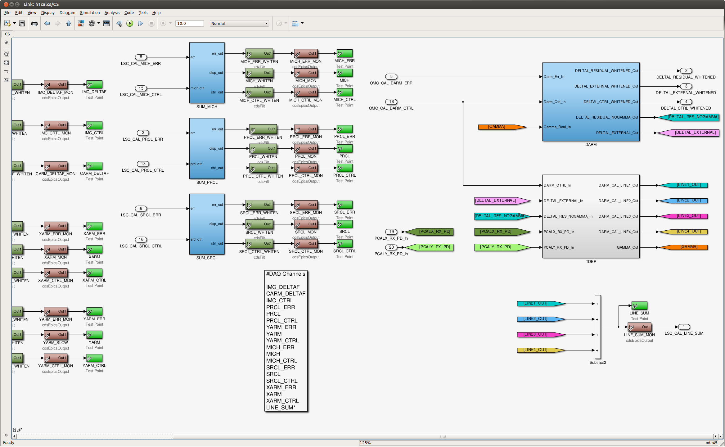The height and width of the screenshot is (447, 725).
Task: Click the Record simulation icon
Action: 163,23
